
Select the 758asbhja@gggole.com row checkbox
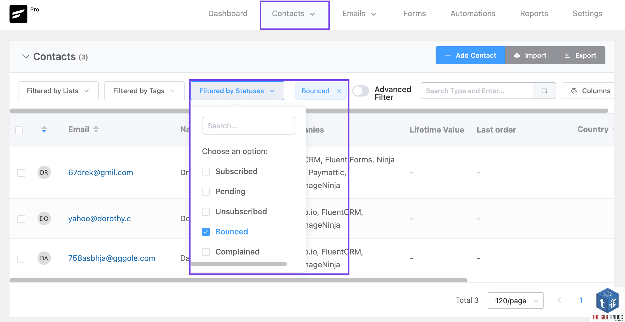21,259
